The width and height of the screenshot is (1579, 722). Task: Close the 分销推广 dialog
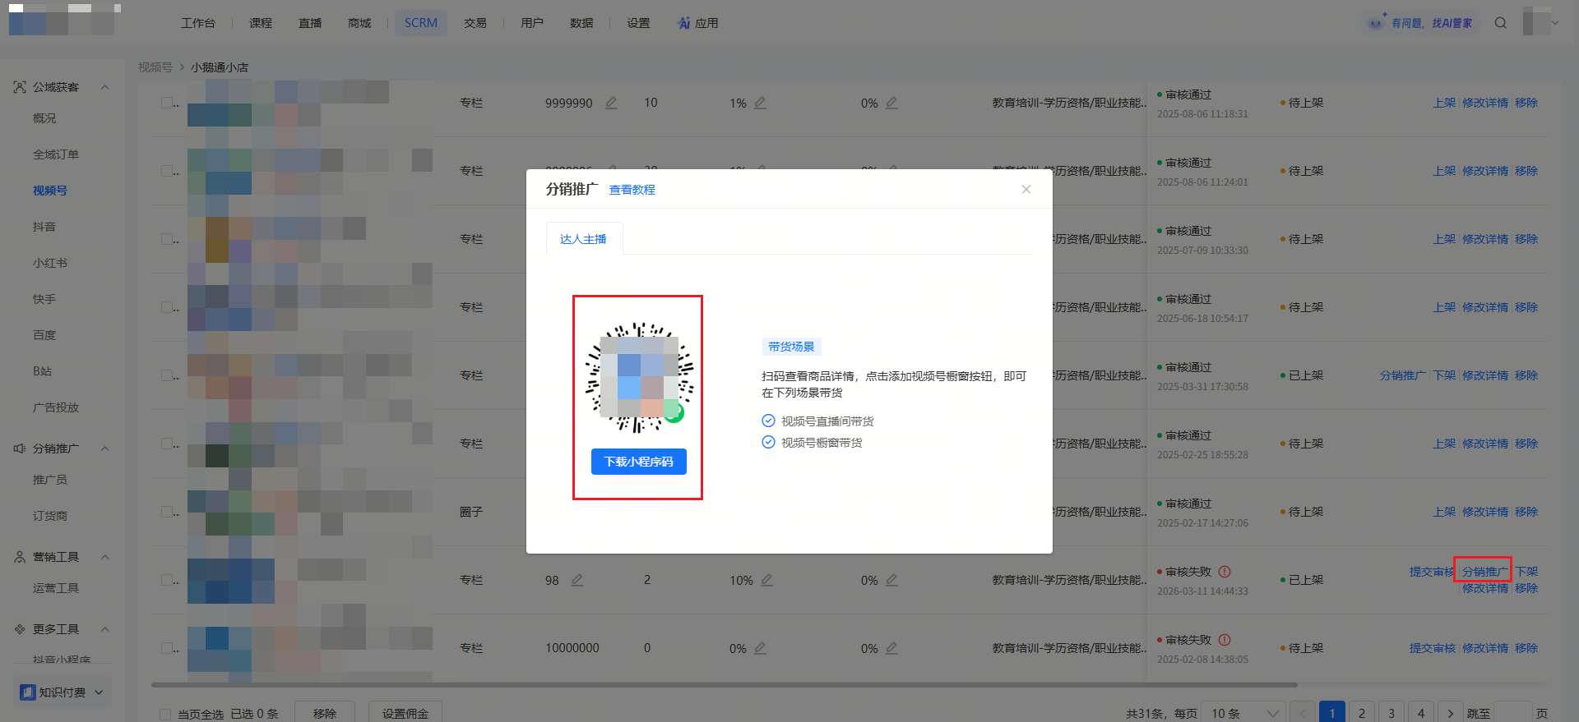[x=1026, y=190]
